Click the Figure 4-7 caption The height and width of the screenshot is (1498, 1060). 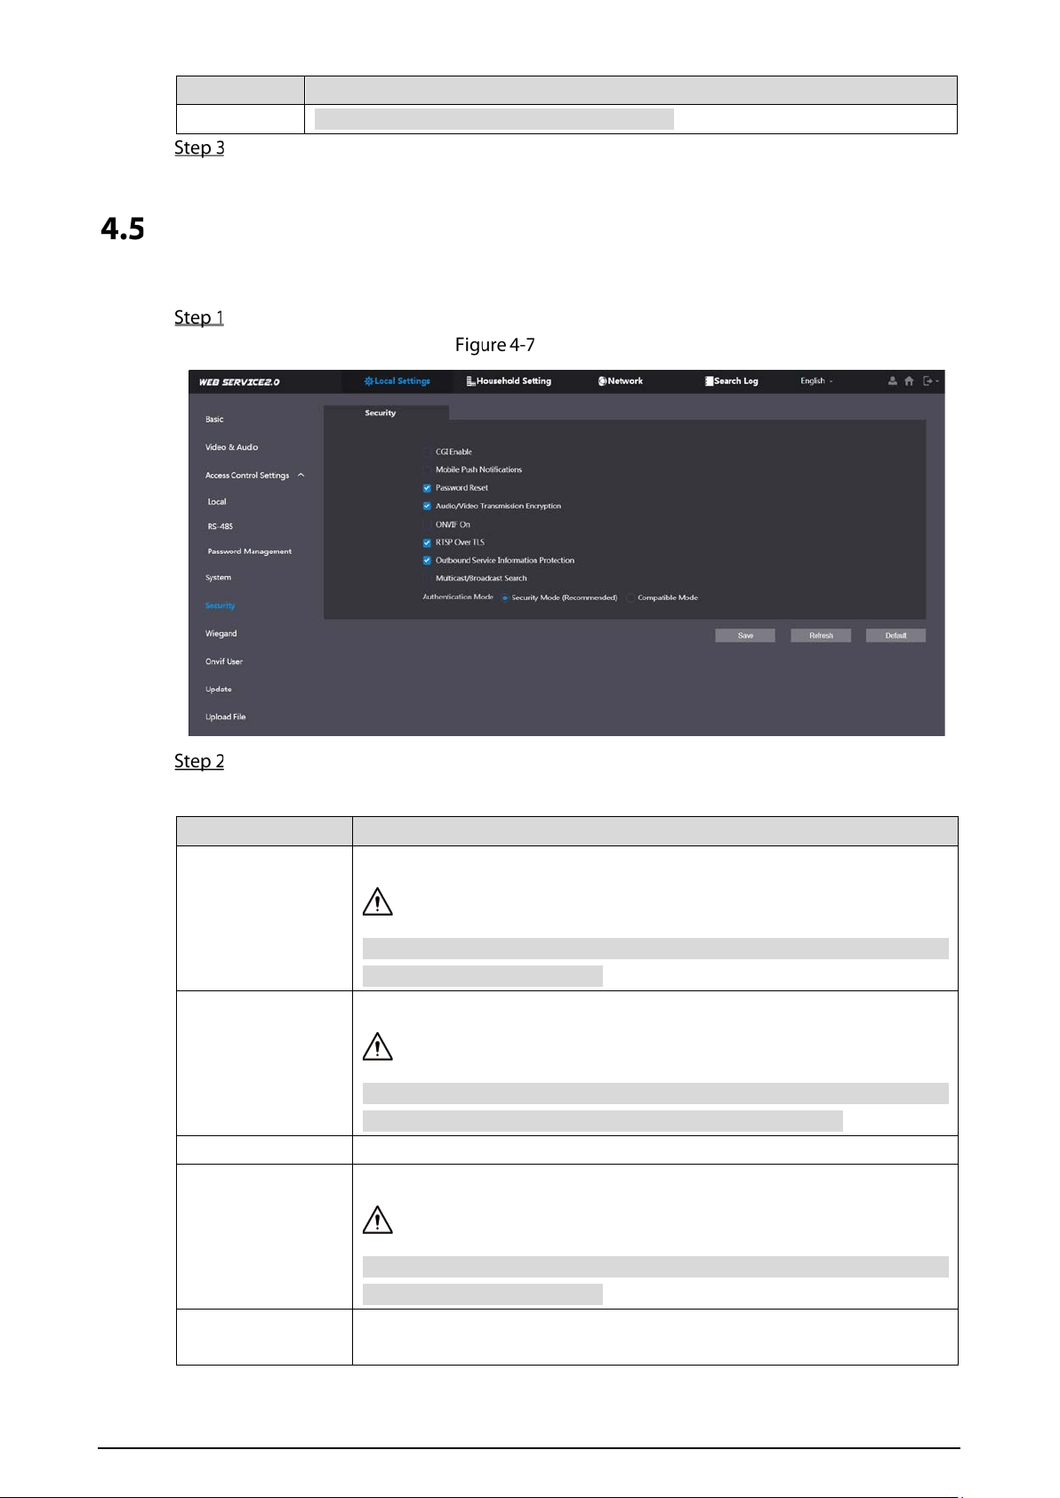[495, 345]
